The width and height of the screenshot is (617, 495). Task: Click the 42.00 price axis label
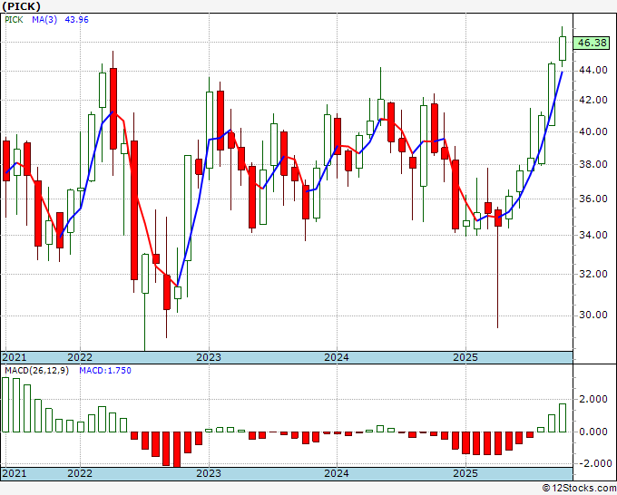pos(593,100)
